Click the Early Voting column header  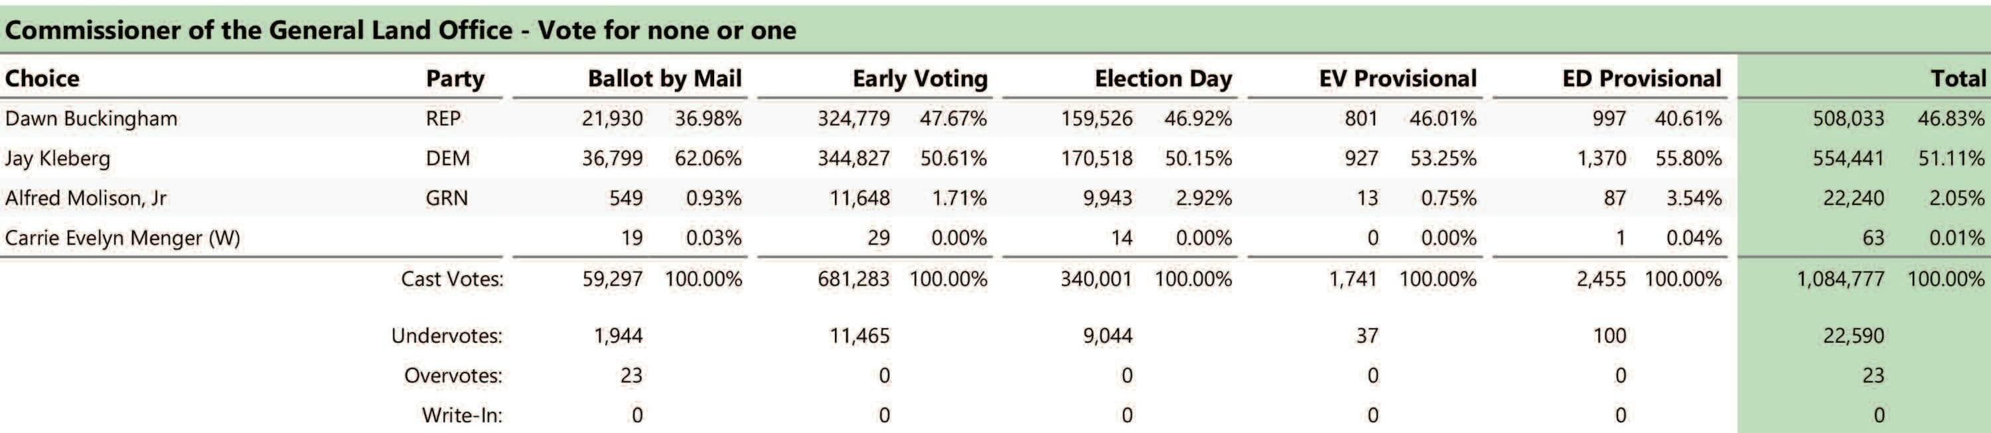coord(920,79)
